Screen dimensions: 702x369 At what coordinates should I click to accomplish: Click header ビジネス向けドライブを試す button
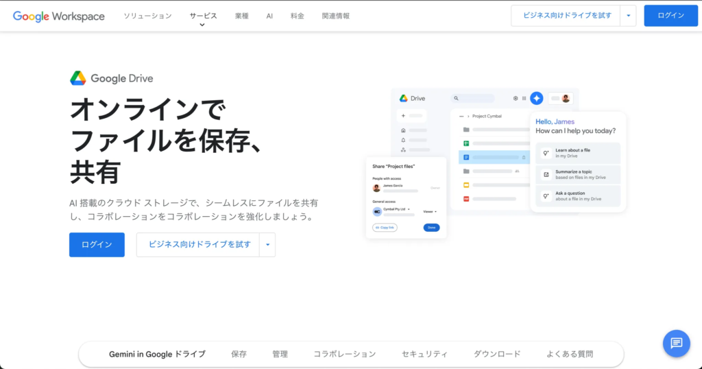point(566,16)
